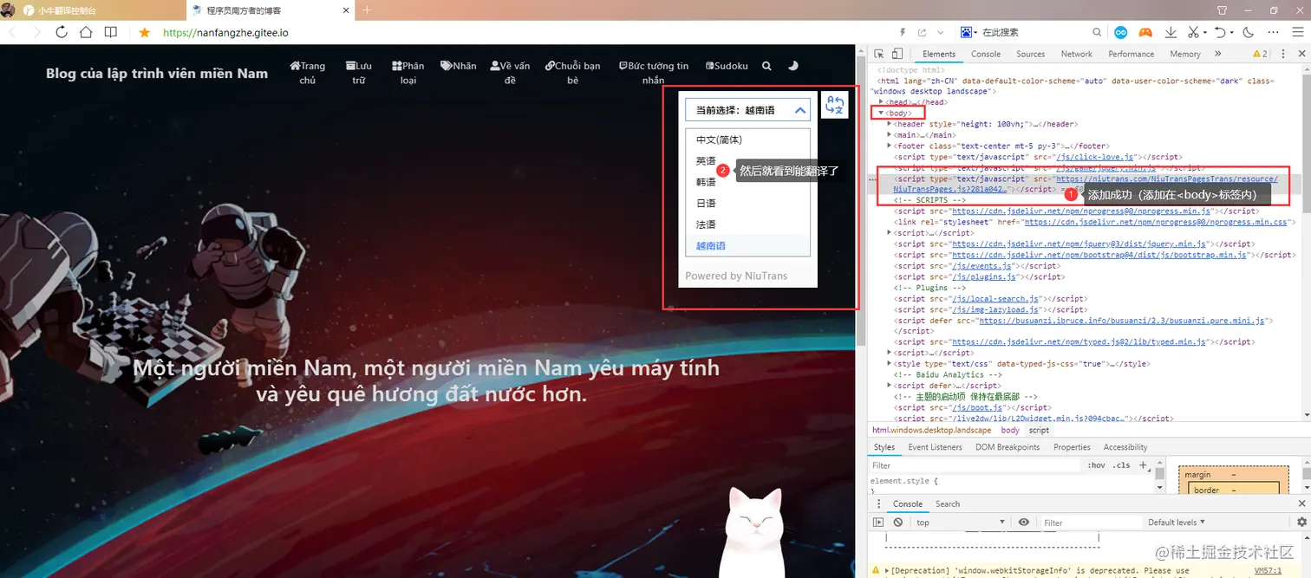Open the current language dropdown (越南语)
The image size is (1311, 578).
point(748,110)
